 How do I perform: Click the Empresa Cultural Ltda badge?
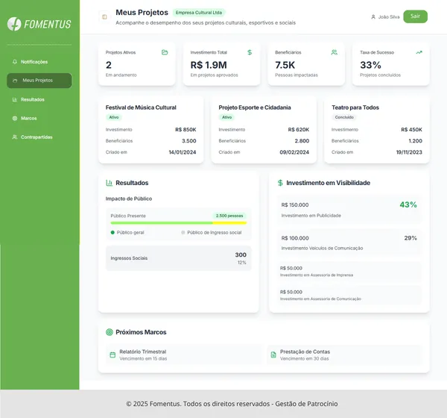(x=198, y=13)
